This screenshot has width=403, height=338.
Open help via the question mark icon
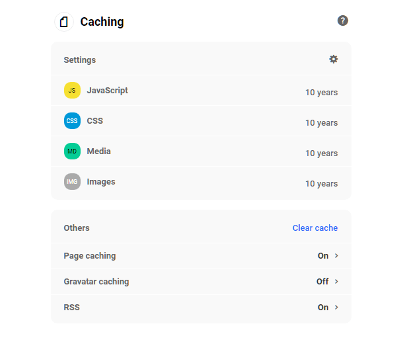pyautogui.click(x=342, y=21)
